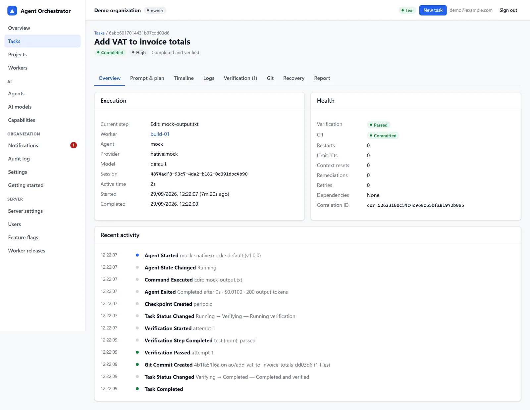The image size is (530, 410).
Task: Click the Tasks breadcrumb link
Action: 99,33
